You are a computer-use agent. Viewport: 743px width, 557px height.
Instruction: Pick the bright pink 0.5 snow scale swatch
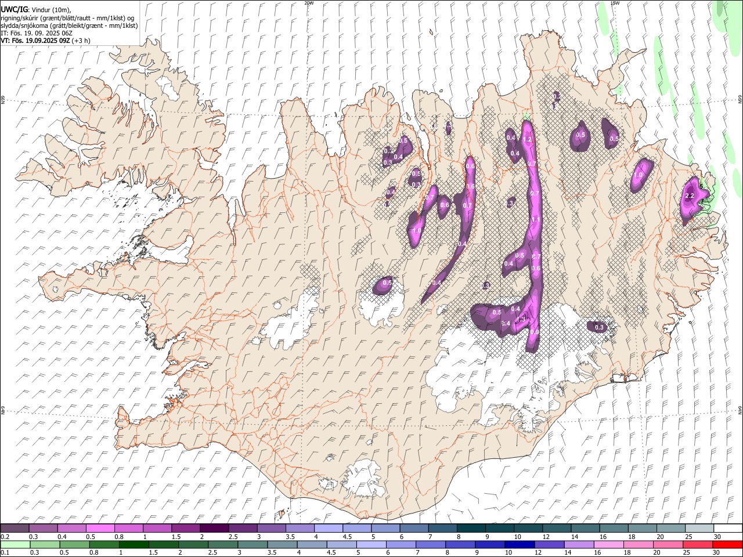coord(100,528)
